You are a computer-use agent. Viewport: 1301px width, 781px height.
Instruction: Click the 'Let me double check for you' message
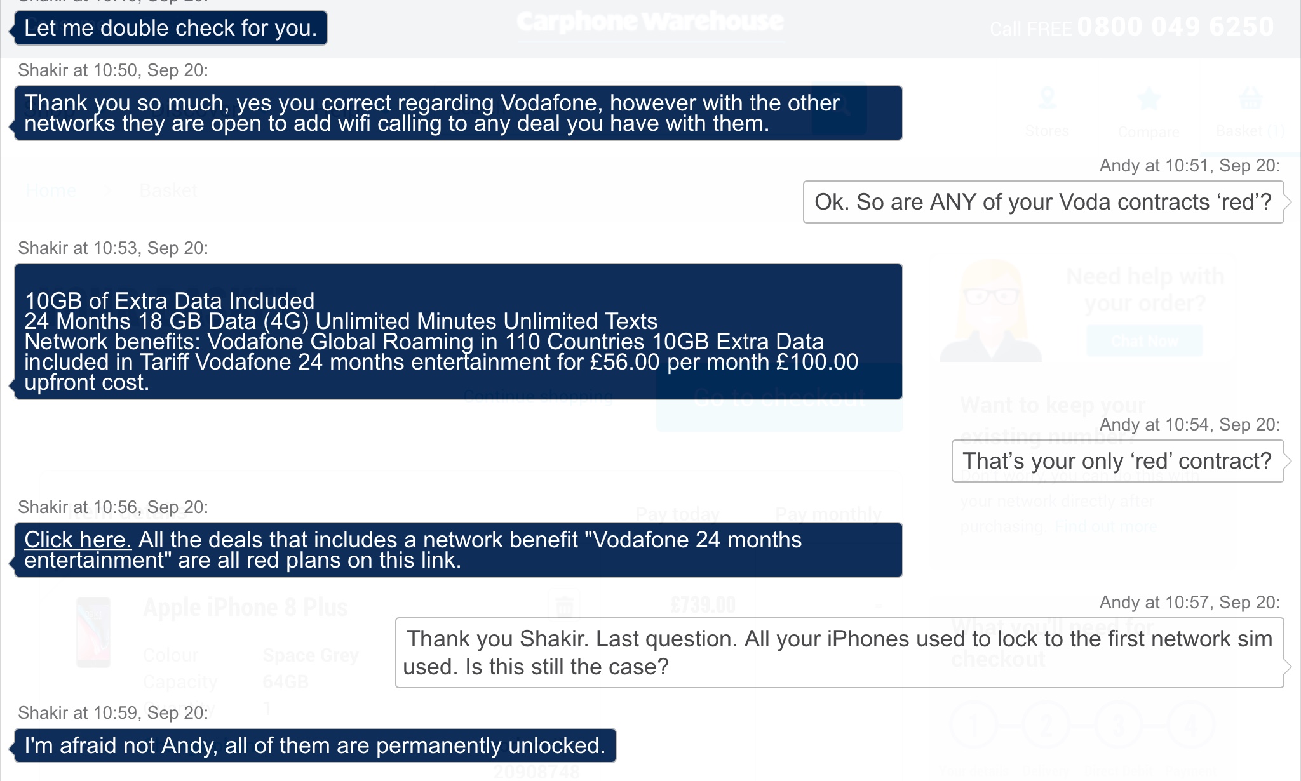tap(170, 28)
